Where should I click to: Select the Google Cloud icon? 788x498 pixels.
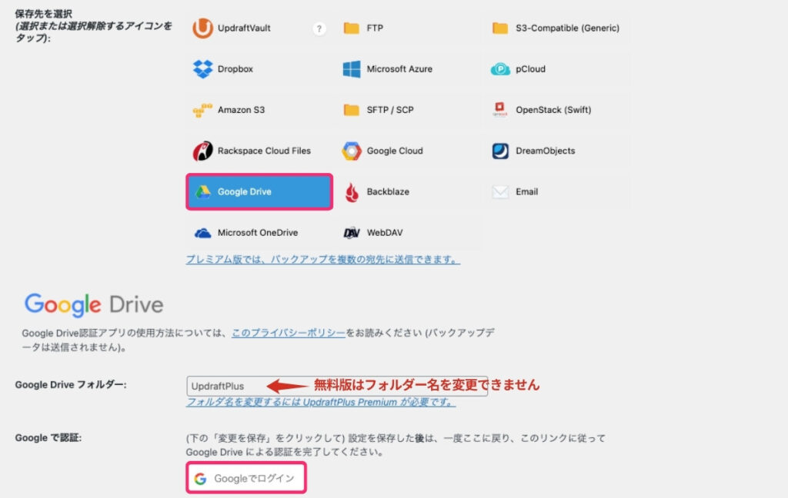pyautogui.click(x=351, y=151)
